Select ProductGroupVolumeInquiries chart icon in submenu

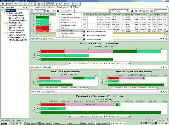click(84, 35)
